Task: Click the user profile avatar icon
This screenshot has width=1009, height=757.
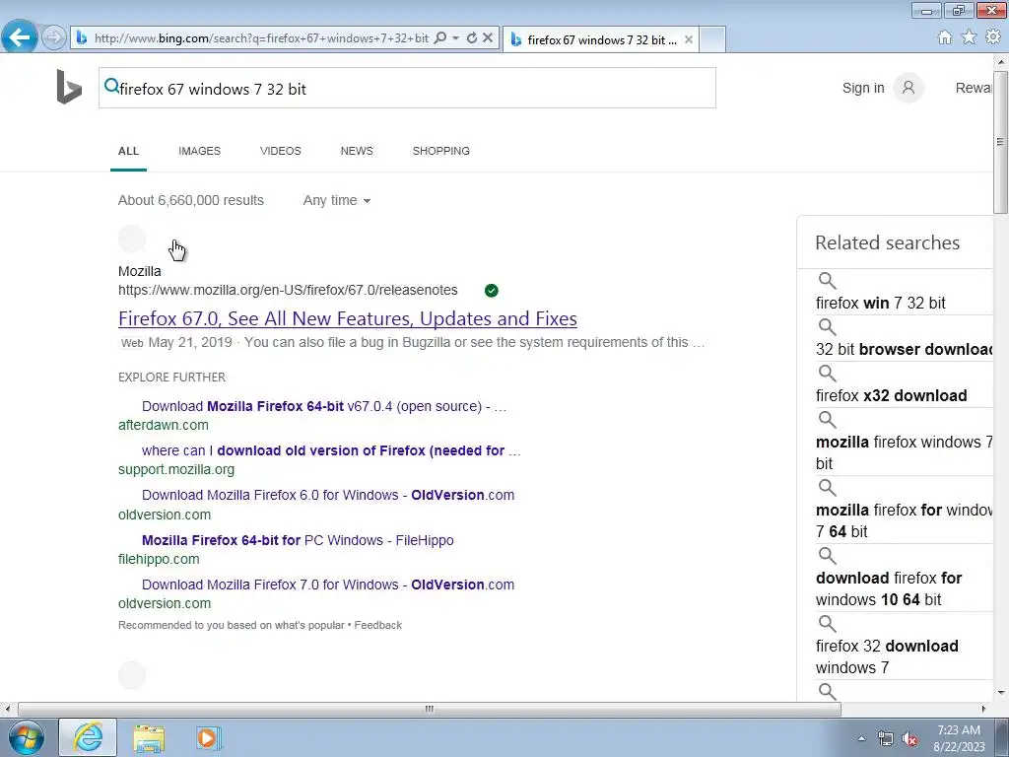Action: (x=908, y=88)
